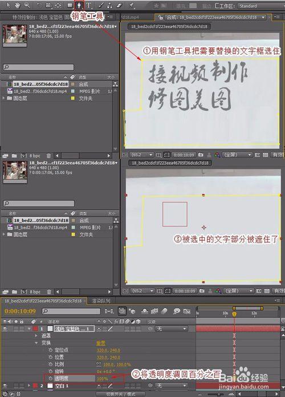Image resolution: width=285 pixels, height=397 pixels.
Task: Select the Unified Camera tool
Action: tap(48, 5)
